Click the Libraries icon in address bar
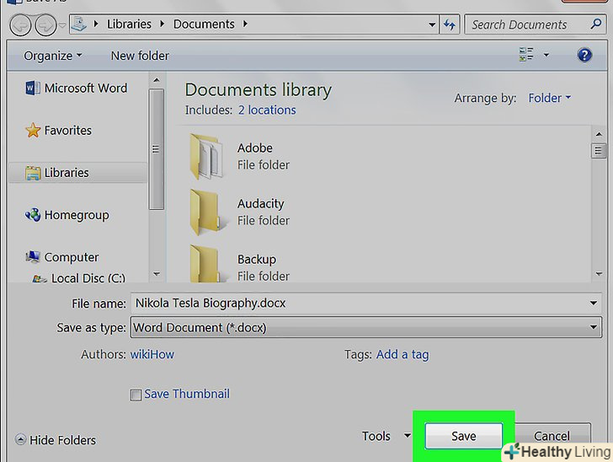 tap(79, 24)
